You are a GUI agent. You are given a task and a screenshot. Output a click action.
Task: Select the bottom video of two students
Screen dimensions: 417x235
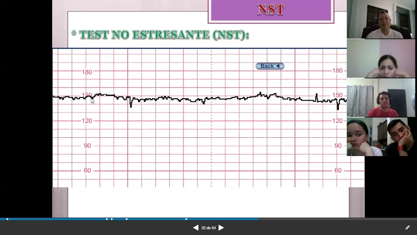pos(381,137)
